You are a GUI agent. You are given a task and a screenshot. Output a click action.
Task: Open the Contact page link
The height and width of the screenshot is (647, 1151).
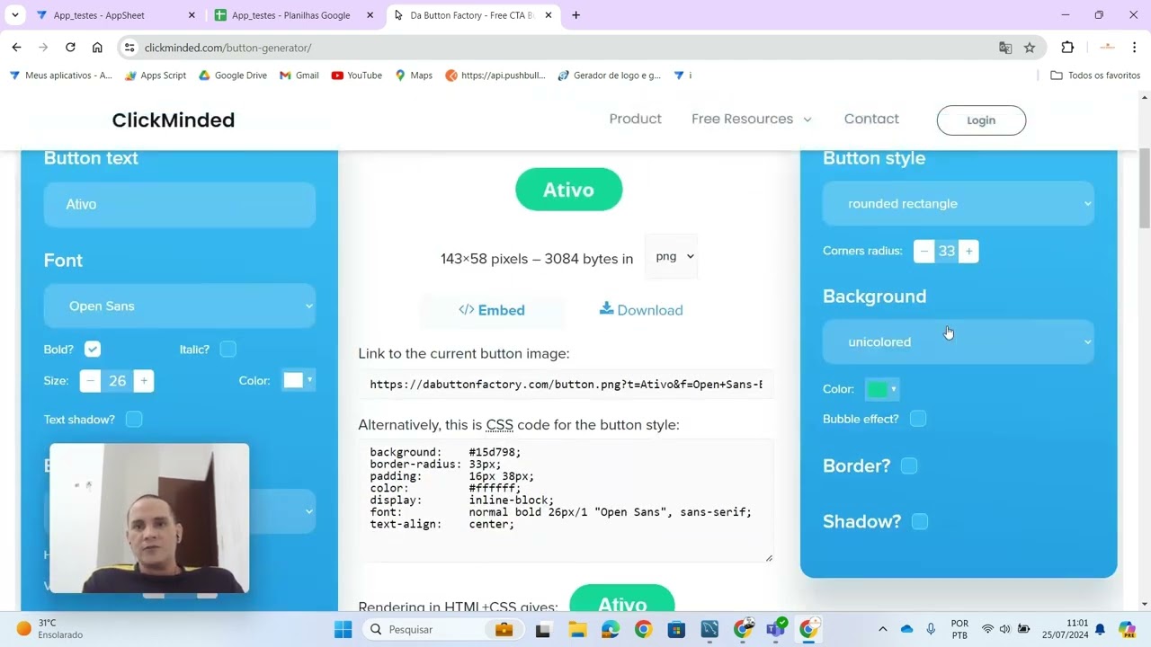[x=871, y=119]
